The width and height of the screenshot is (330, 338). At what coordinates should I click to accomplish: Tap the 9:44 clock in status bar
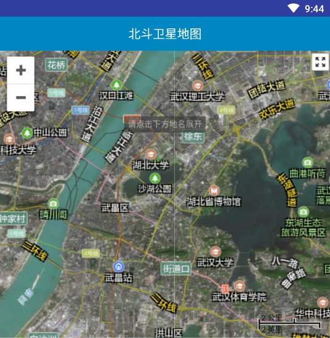click(x=314, y=9)
